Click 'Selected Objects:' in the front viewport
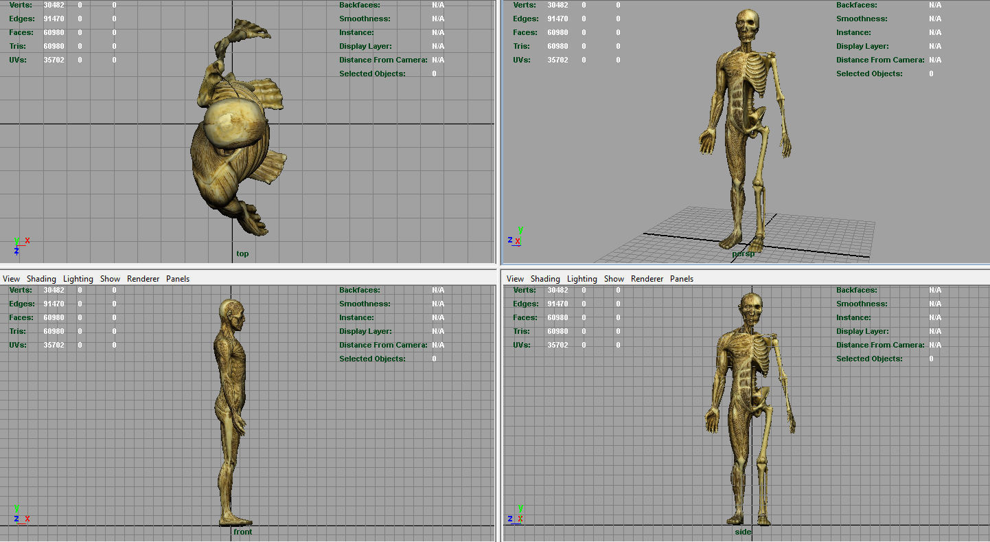The image size is (990, 542). (x=372, y=359)
